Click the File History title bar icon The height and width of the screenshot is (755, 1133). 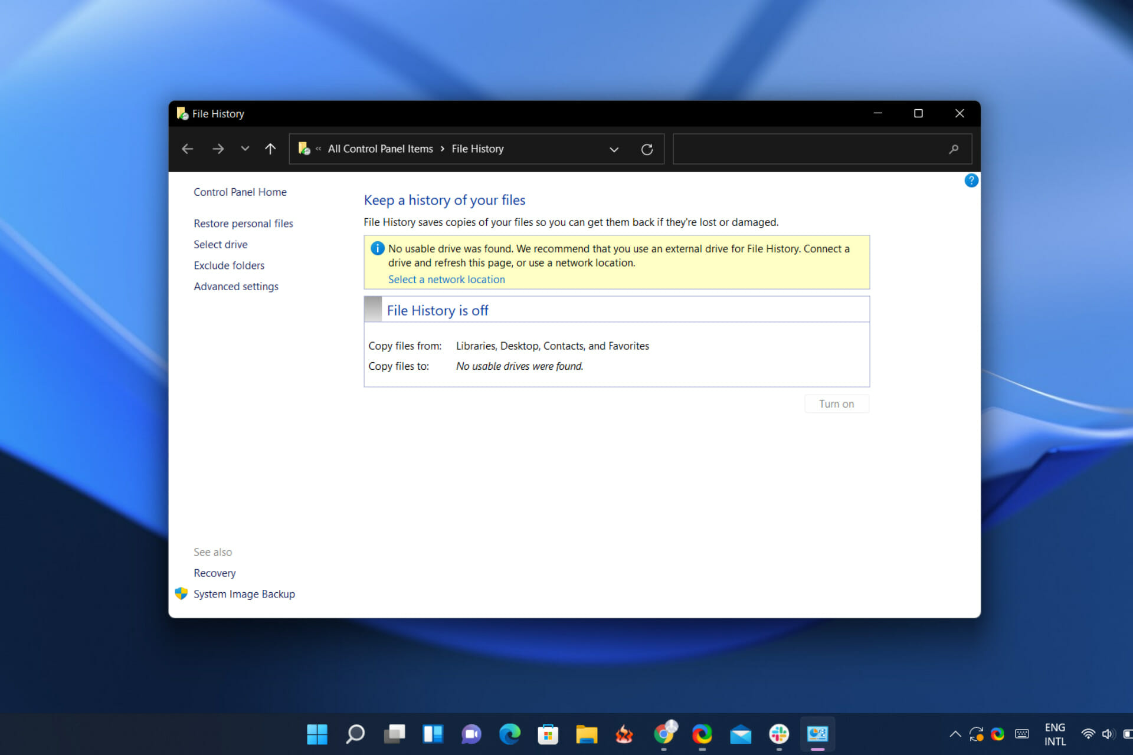click(x=182, y=113)
